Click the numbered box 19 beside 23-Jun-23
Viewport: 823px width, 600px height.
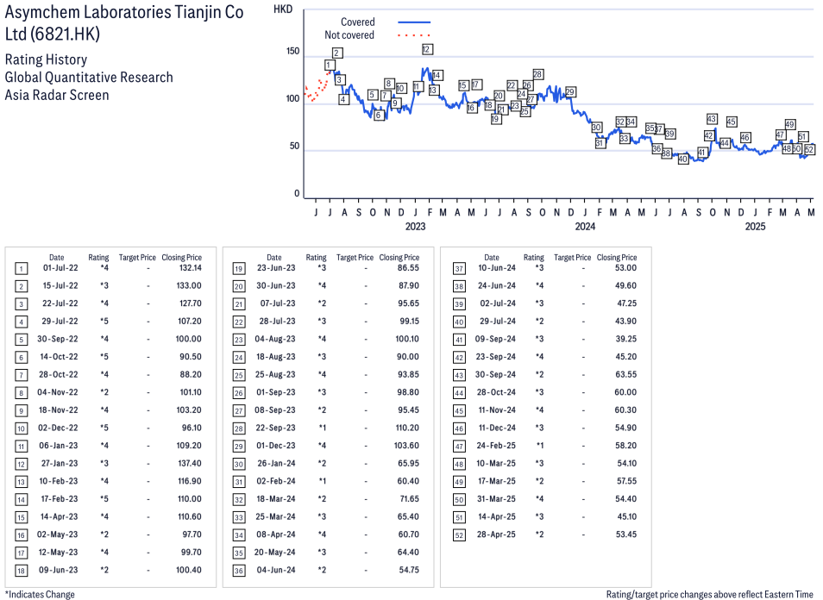pos(239,269)
